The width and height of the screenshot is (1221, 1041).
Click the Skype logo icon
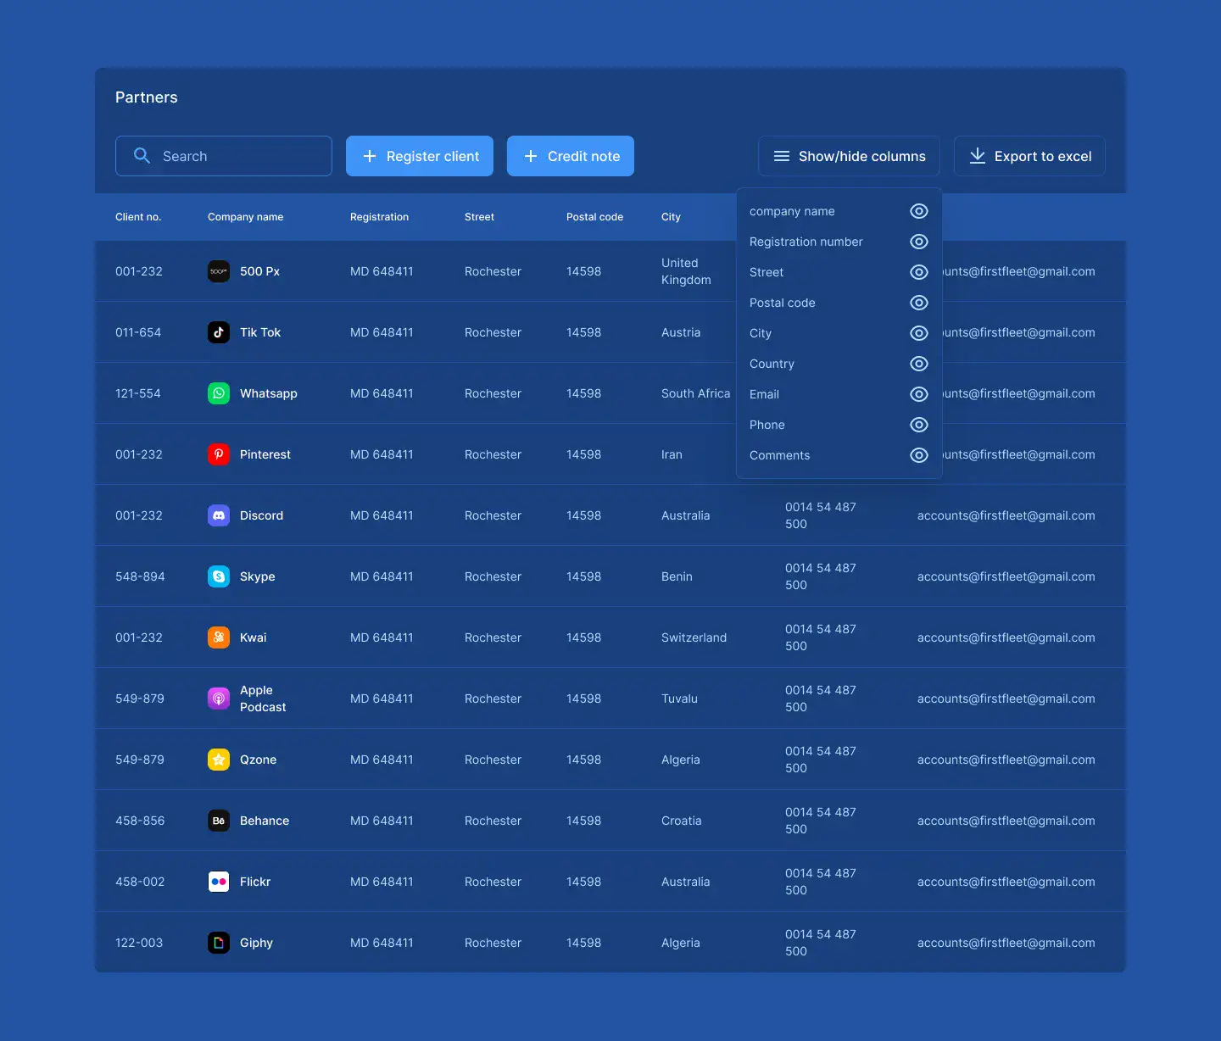(x=219, y=576)
